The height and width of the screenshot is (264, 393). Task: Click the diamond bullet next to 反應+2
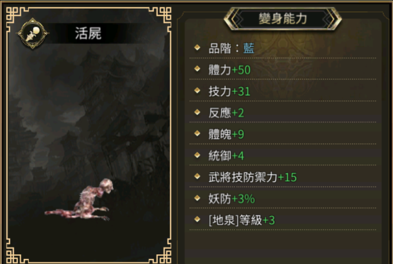(197, 112)
